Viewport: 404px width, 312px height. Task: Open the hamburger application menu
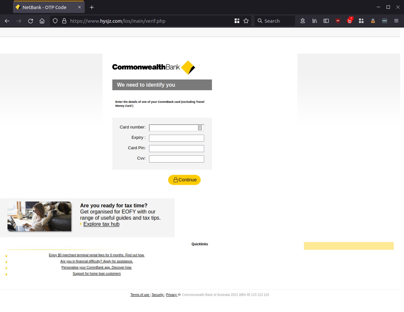tap(396, 21)
